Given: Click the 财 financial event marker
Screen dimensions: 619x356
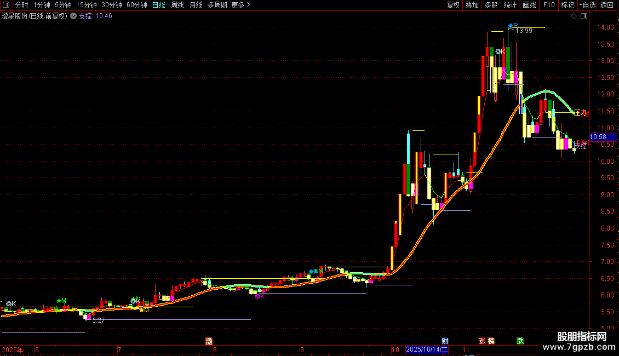Looking at the screenshot, I should (x=445, y=341).
